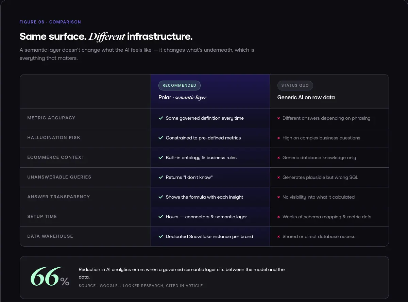
Task: Click checkmark beside Shows the formula
Action: pyautogui.click(x=161, y=197)
